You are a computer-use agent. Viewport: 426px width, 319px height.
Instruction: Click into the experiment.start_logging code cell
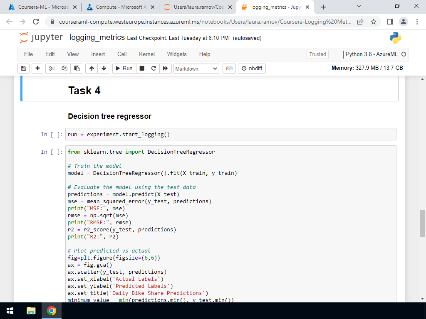point(230,134)
